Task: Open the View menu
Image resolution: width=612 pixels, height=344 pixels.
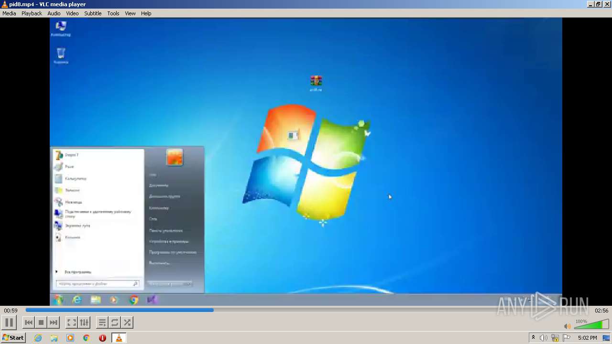Action: tap(130, 13)
